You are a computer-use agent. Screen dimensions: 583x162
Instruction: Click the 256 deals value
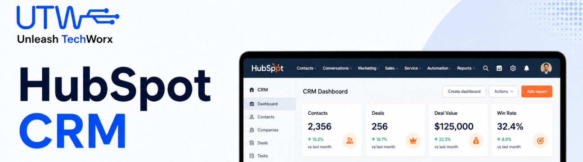click(380, 126)
